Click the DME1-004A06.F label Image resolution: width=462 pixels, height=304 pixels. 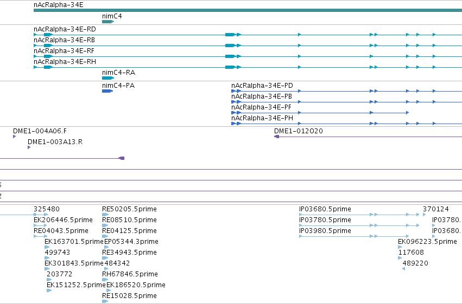coord(40,131)
